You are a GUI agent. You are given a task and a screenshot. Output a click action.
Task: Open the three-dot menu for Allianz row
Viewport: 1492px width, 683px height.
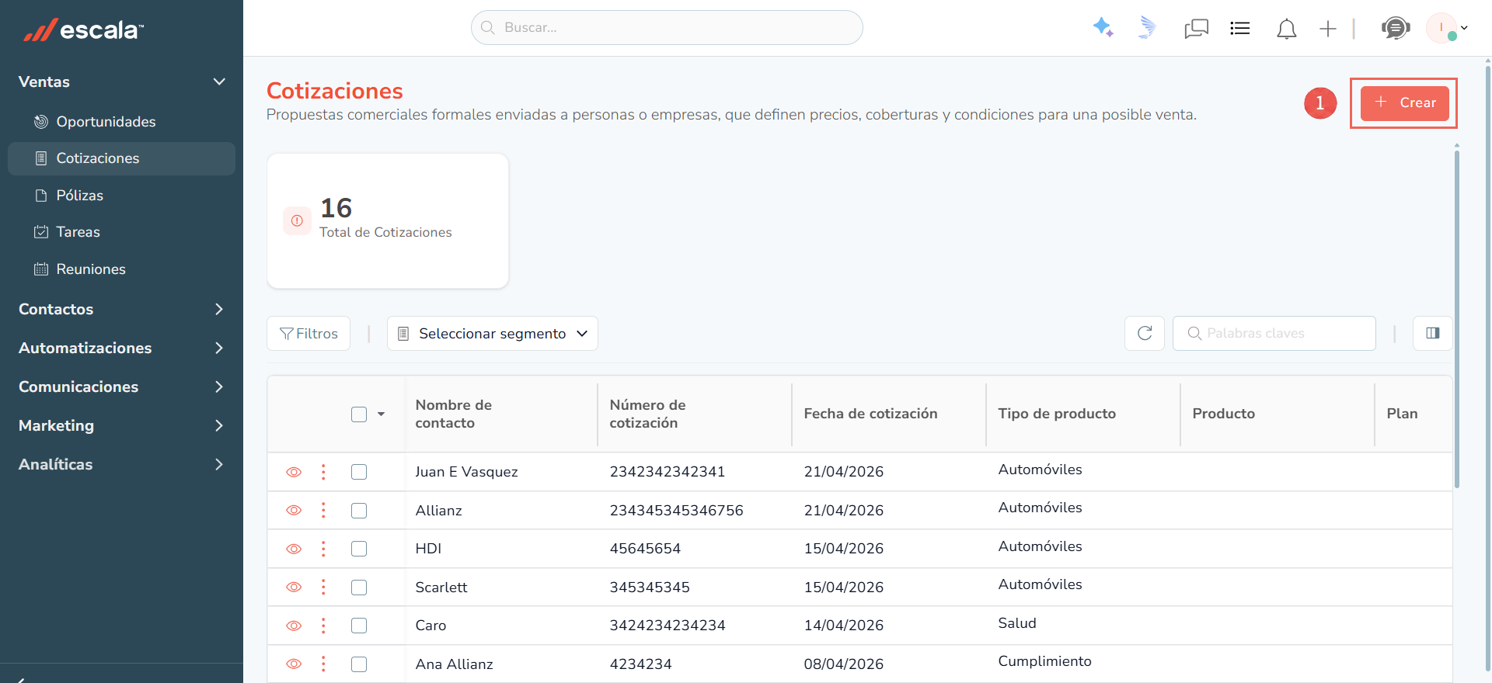click(323, 510)
